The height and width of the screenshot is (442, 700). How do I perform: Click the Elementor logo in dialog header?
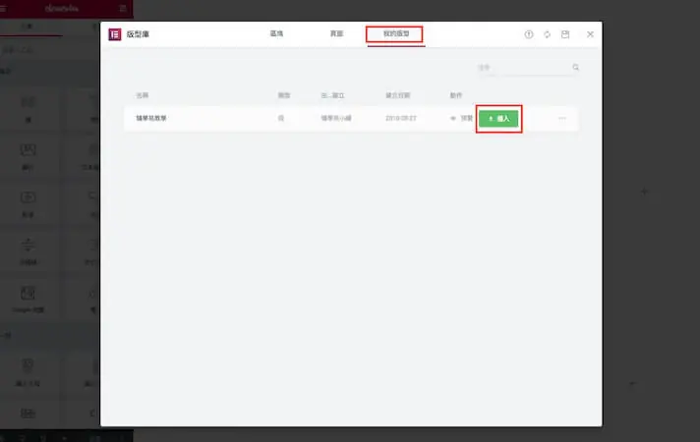point(115,34)
